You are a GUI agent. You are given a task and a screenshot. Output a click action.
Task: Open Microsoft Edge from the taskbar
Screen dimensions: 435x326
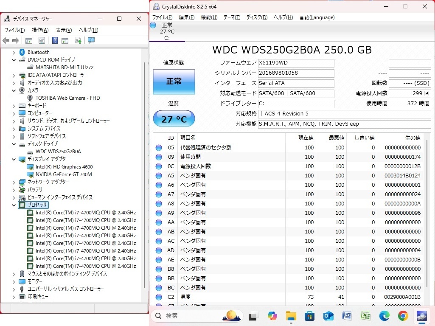(x=384, y=316)
